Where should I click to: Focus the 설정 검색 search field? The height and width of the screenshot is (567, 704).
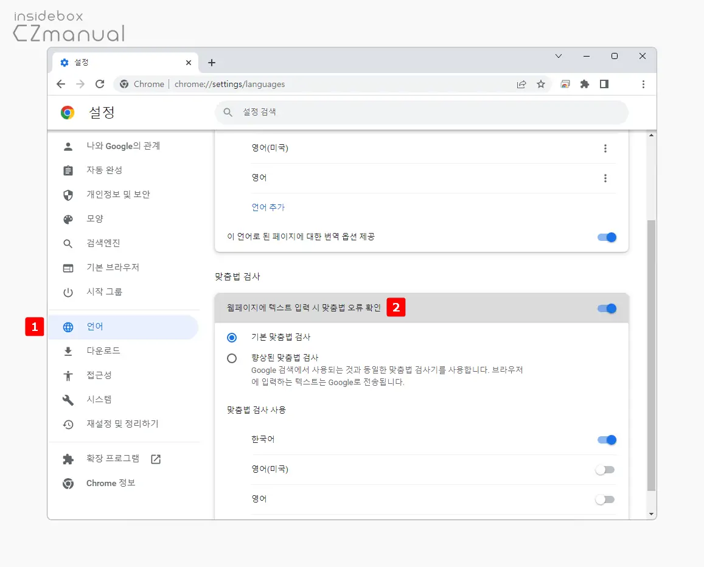(422, 112)
